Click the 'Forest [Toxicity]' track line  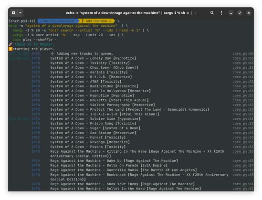tap(88, 137)
